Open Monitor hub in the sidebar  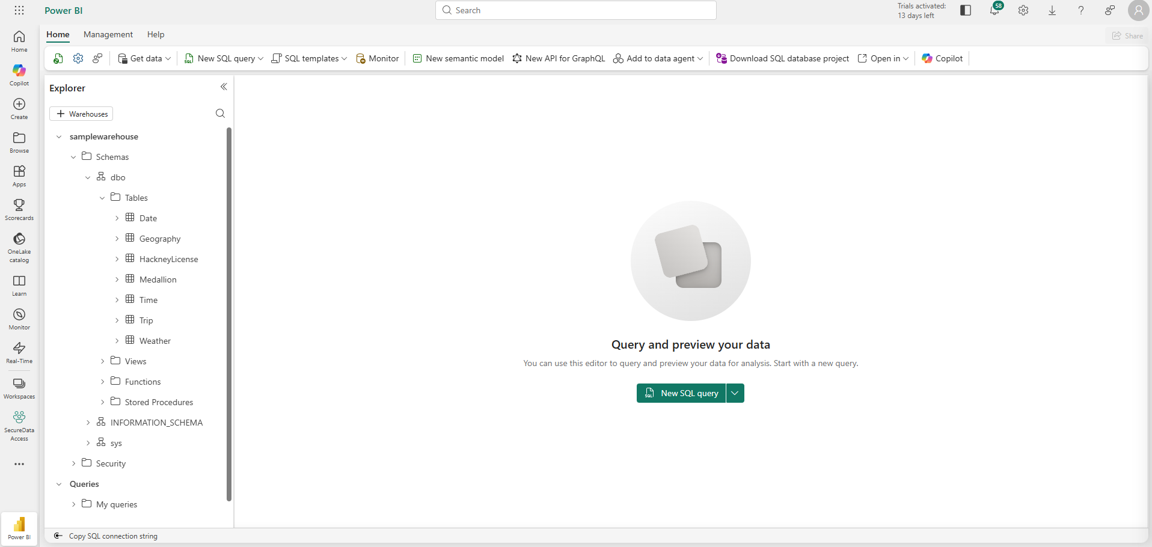point(19,319)
